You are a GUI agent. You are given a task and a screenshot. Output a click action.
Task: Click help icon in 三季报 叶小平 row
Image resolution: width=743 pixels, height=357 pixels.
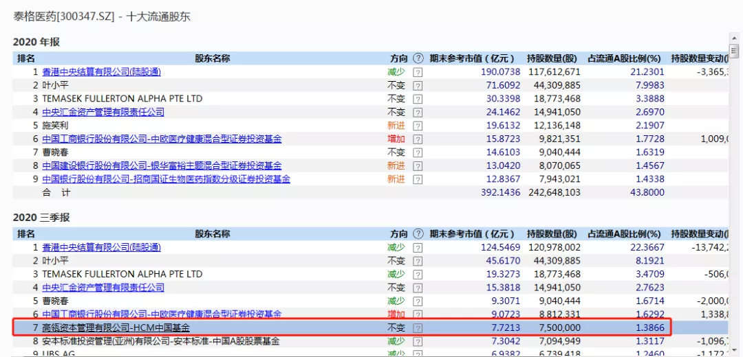pos(418,261)
